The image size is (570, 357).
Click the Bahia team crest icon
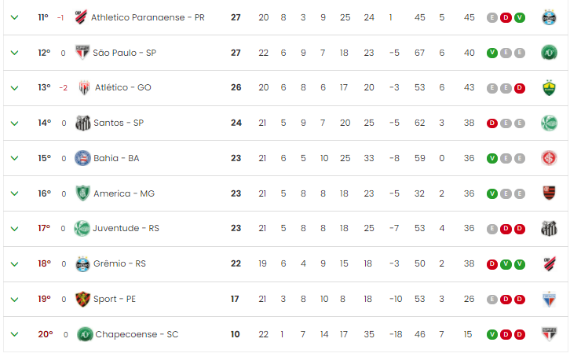point(82,158)
